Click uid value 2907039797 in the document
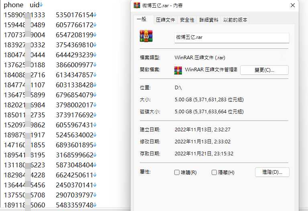Screen dimensions: 308x211 74,195
